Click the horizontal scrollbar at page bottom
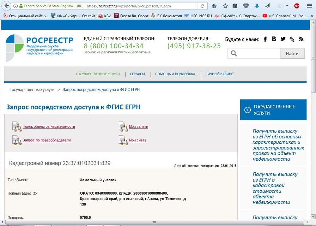Image resolution: width=316 pixels, height=226 pixels. [154, 222]
